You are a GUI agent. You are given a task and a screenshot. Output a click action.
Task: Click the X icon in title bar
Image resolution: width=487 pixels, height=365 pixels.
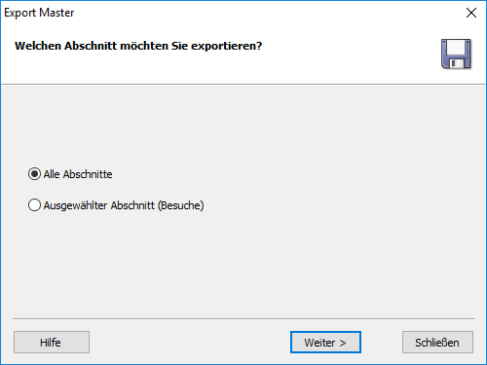click(471, 13)
